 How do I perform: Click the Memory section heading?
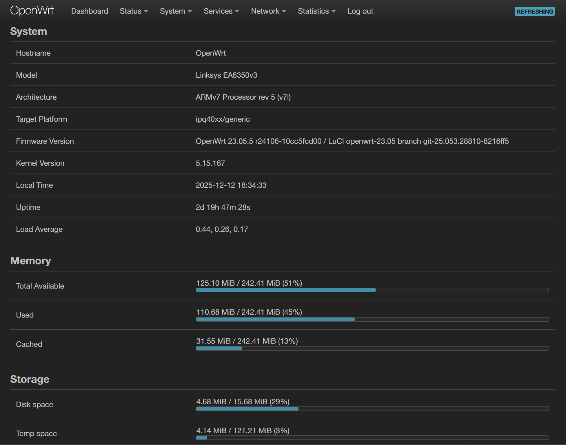coord(30,260)
